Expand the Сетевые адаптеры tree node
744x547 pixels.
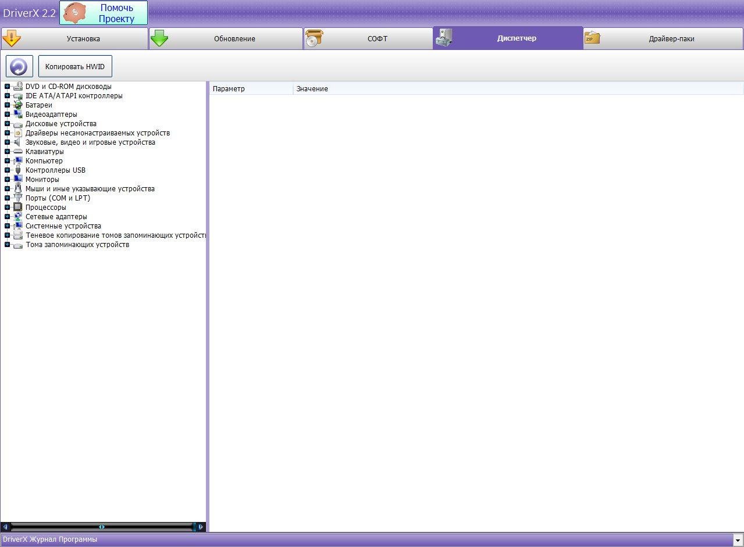point(7,217)
